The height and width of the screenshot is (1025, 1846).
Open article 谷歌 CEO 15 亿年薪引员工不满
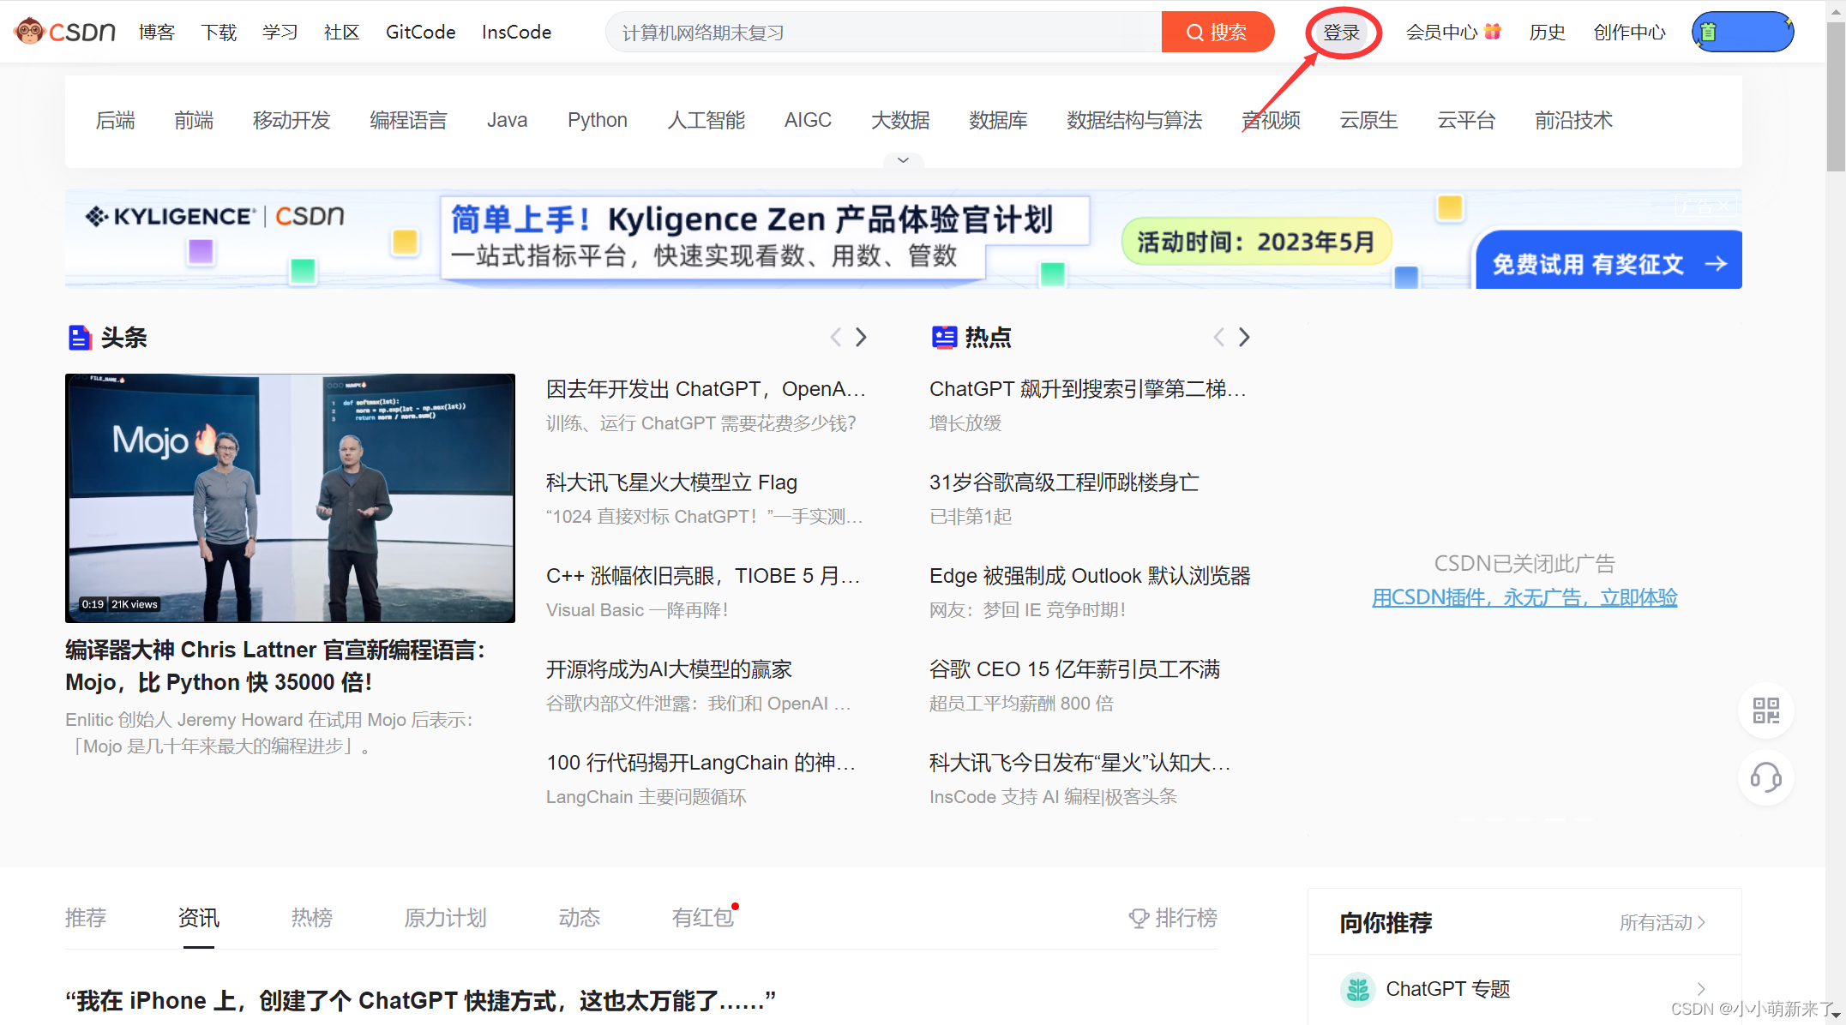(x=1075, y=669)
